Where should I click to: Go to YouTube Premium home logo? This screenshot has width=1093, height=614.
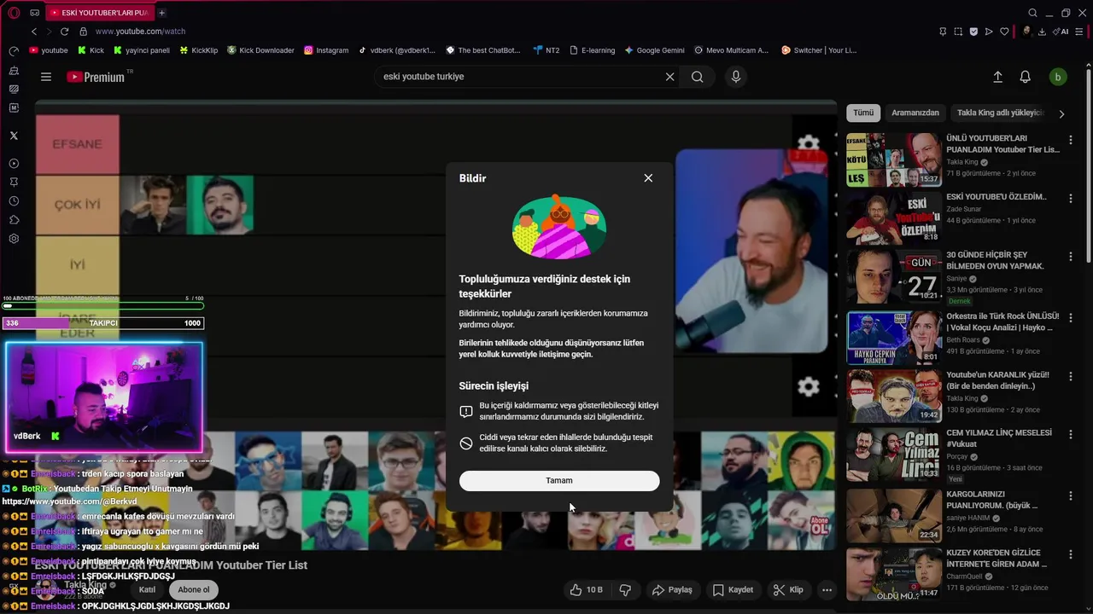(x=96, y=77)
